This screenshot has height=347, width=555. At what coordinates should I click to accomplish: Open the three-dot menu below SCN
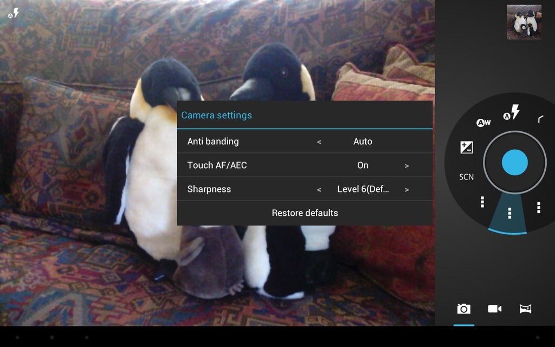(482, 202)
